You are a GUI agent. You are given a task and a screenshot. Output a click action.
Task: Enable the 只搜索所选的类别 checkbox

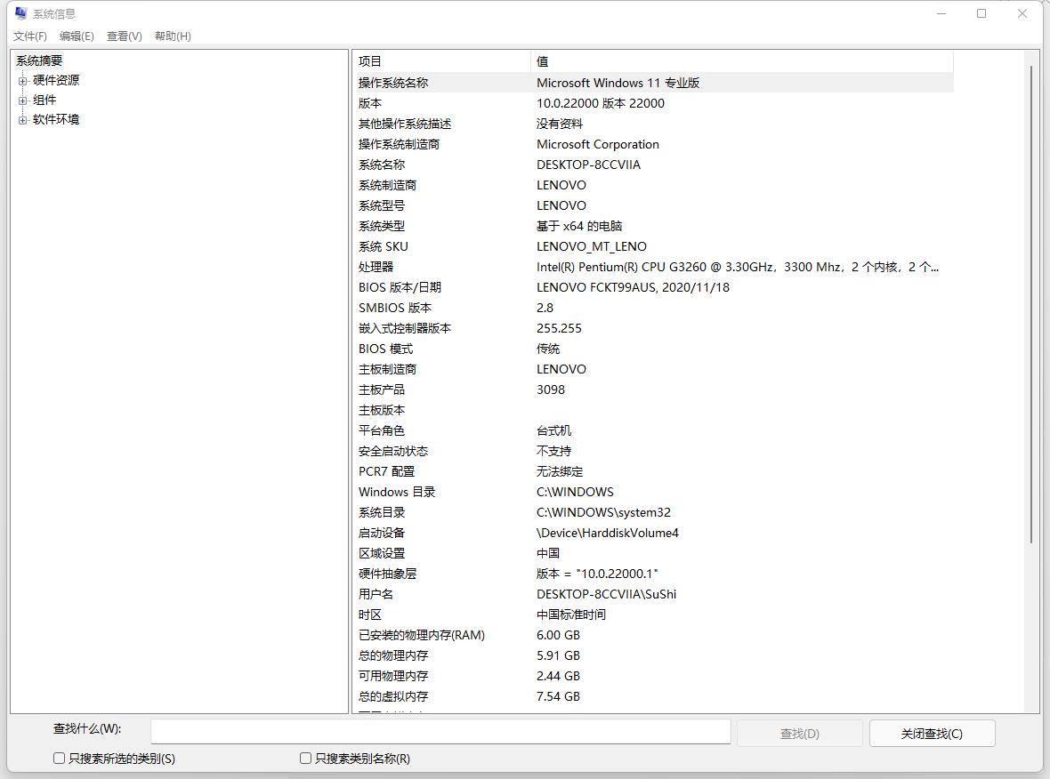tap(57, 758)
